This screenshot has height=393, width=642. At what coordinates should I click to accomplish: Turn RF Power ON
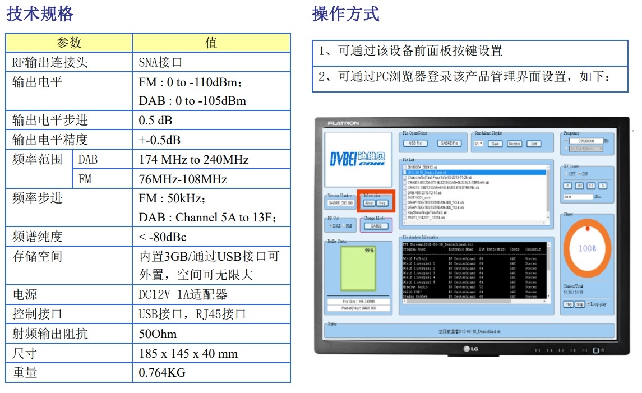[x=580, y=174]
